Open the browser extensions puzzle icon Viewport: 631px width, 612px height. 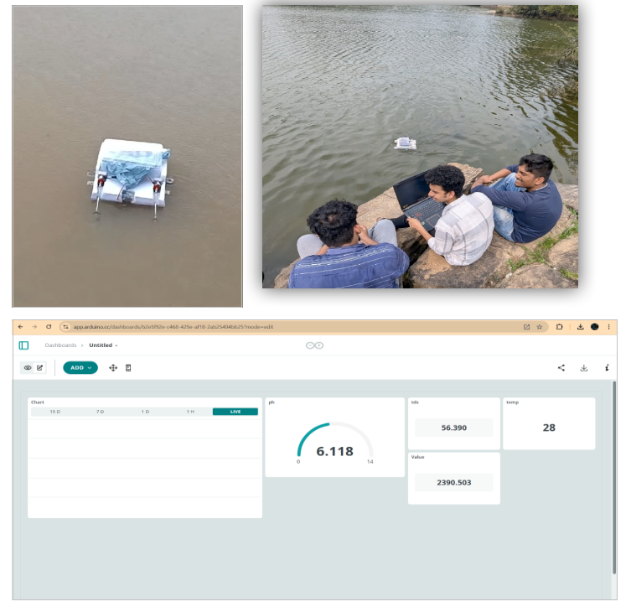pos(559,327)
